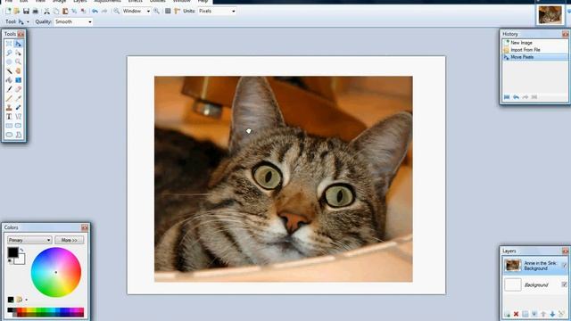Move layer down with blue arrow
This screenshot has height=321, width=571.
pos(552,314)
